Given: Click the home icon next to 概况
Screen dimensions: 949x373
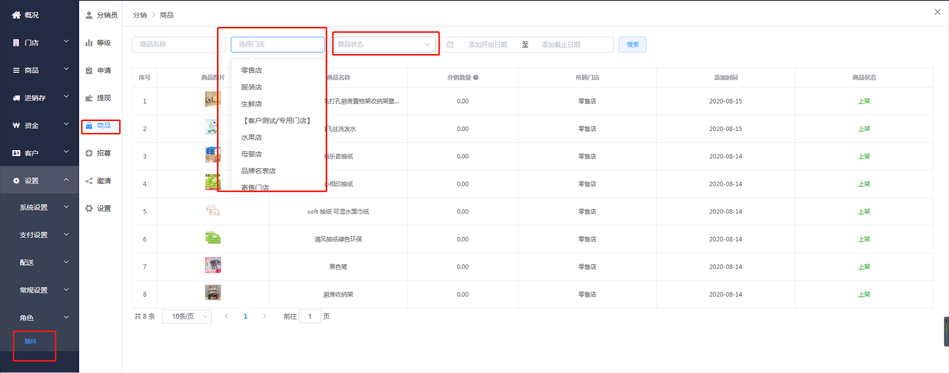Looking at the screenshot, I should tap(16, 15).
